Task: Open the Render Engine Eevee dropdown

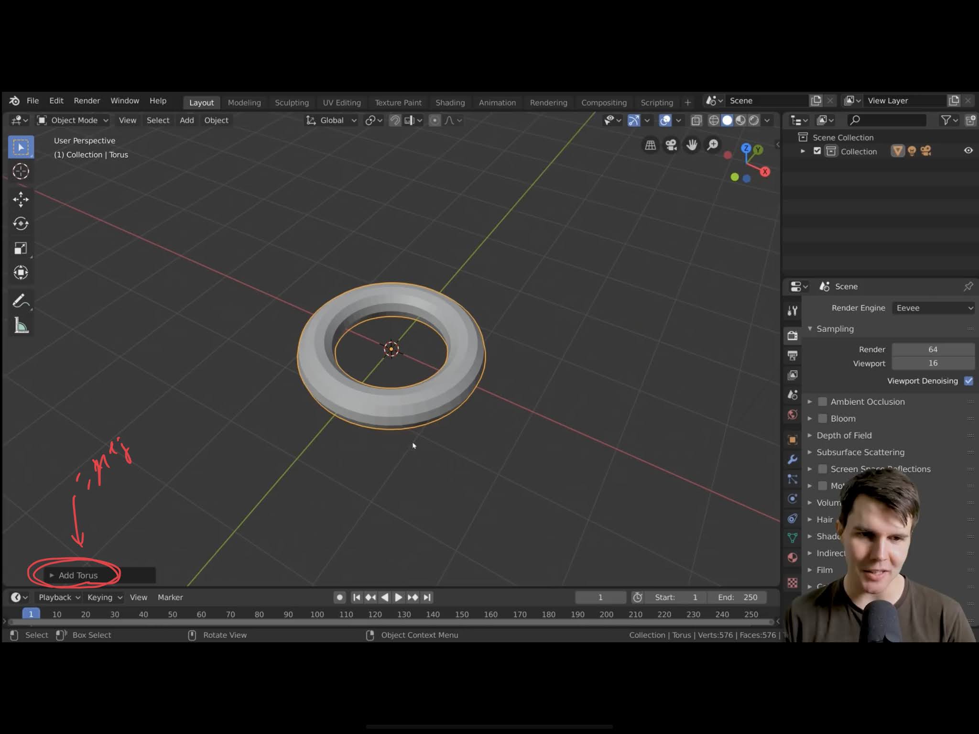Action: click(x=934, y=308)
